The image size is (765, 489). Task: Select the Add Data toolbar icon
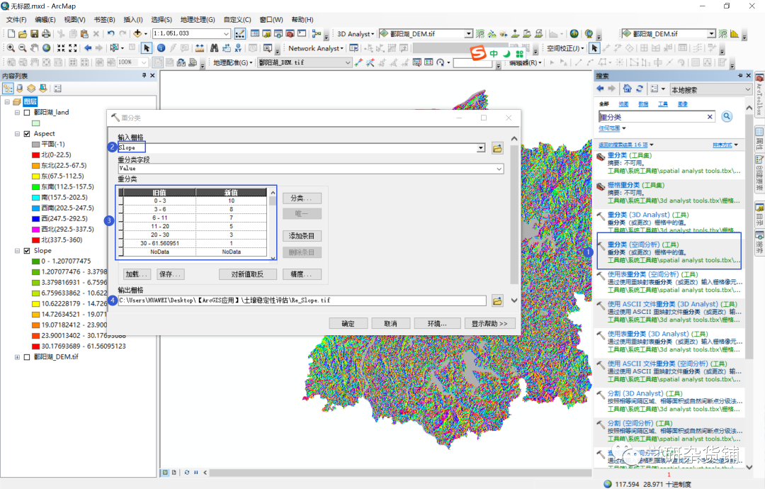[x=137, y=33]
